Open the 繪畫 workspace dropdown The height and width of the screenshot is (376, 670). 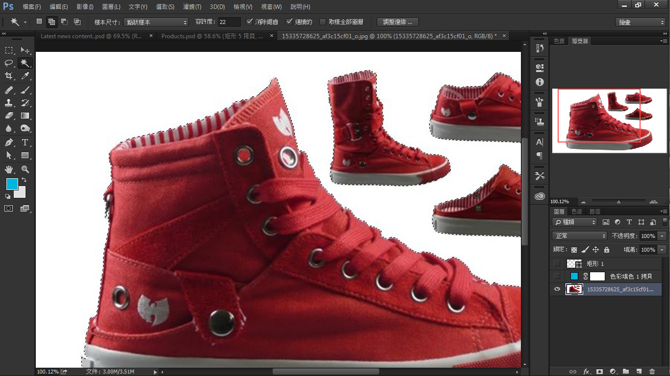click(x=640, y=23)
